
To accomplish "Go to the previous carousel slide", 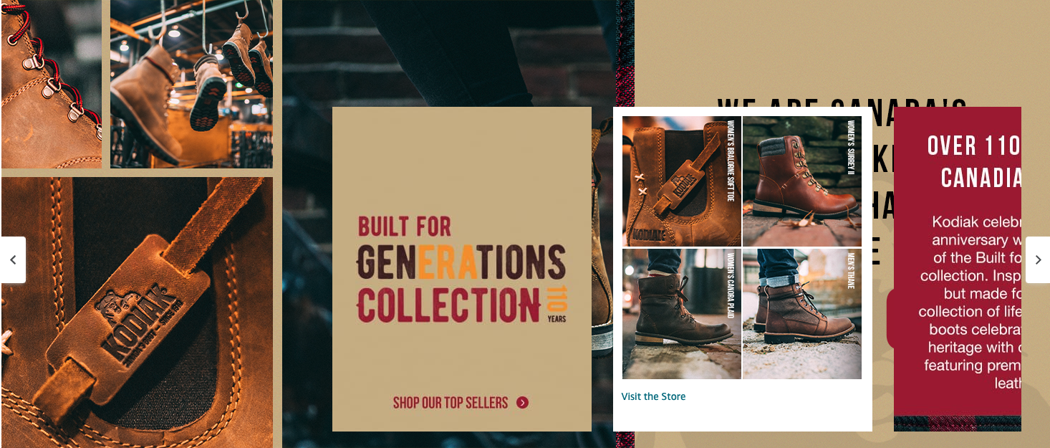I will pos(13,259).
